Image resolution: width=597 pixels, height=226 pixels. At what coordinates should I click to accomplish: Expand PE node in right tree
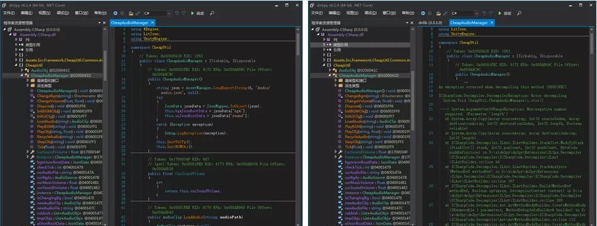click(323, 40)
